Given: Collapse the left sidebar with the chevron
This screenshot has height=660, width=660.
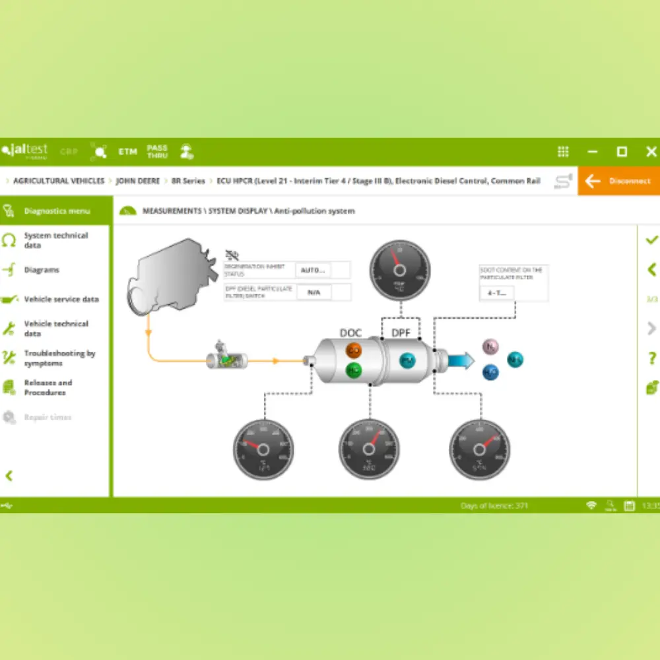Looking at the screenshot, I should click(x=9, y=476).
